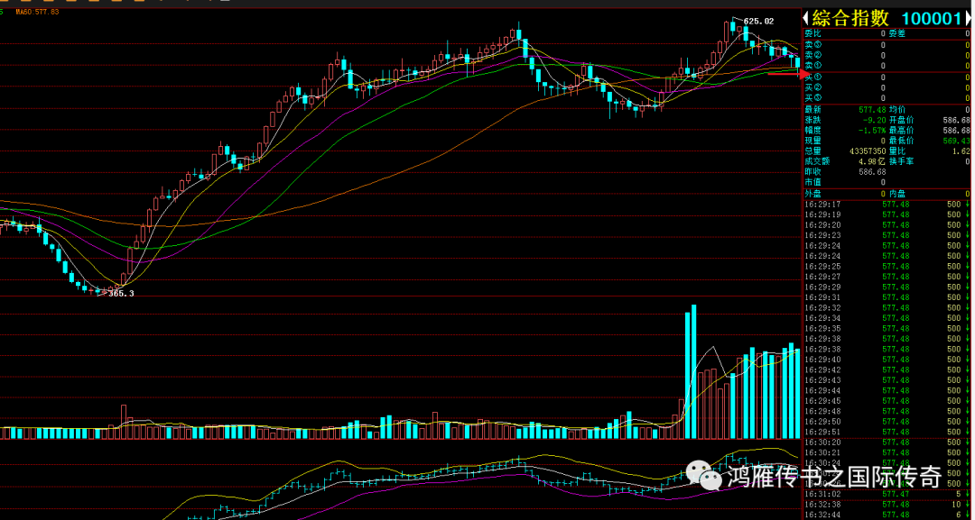
Task: Click the tallest cyan volume bar
Action: 694,371
